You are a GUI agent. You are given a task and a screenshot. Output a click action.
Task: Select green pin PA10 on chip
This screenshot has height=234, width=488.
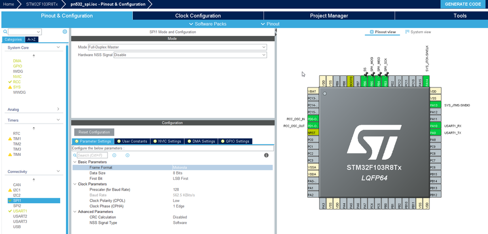(435, 126)
